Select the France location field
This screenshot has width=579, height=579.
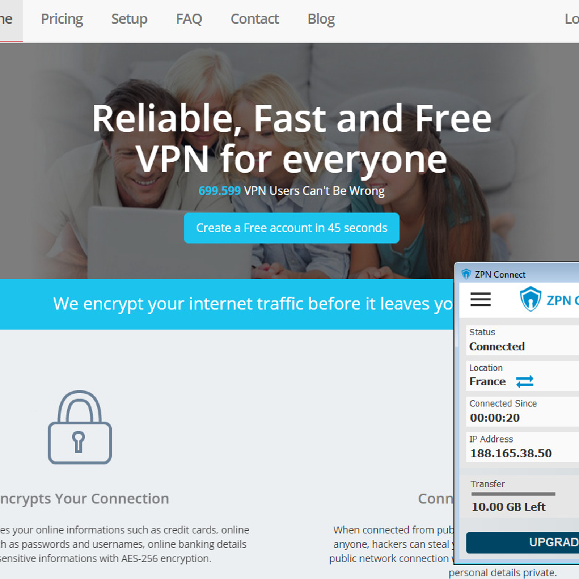523,376
